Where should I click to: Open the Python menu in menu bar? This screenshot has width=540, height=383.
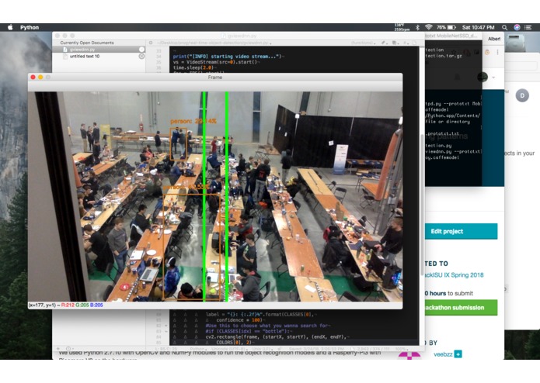(30, 27)
